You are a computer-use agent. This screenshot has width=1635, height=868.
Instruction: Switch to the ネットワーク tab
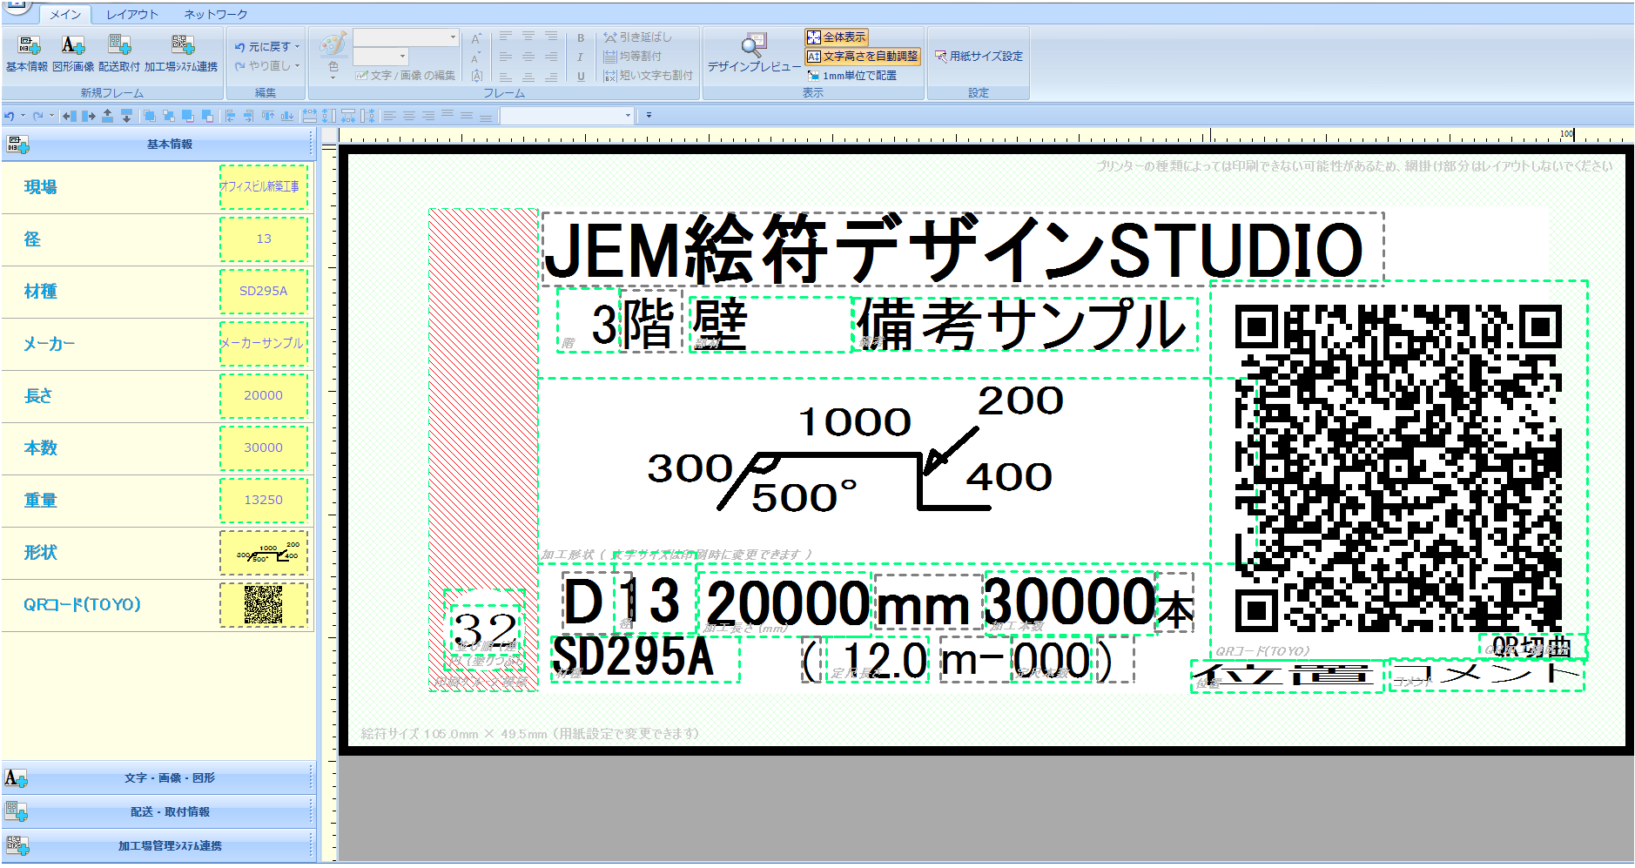(x=216, y=14)
